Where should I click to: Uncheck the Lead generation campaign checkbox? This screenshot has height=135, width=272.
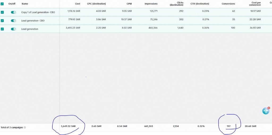click(2, 29)
